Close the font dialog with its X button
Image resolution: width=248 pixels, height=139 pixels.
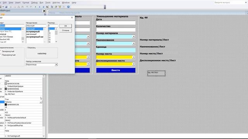72,17
